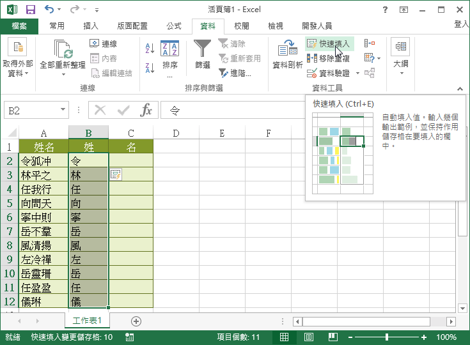This screenshot has height=345, width=470.
Task: Switch to the Formulas (公式) tab
Action: tap(174, 26)
